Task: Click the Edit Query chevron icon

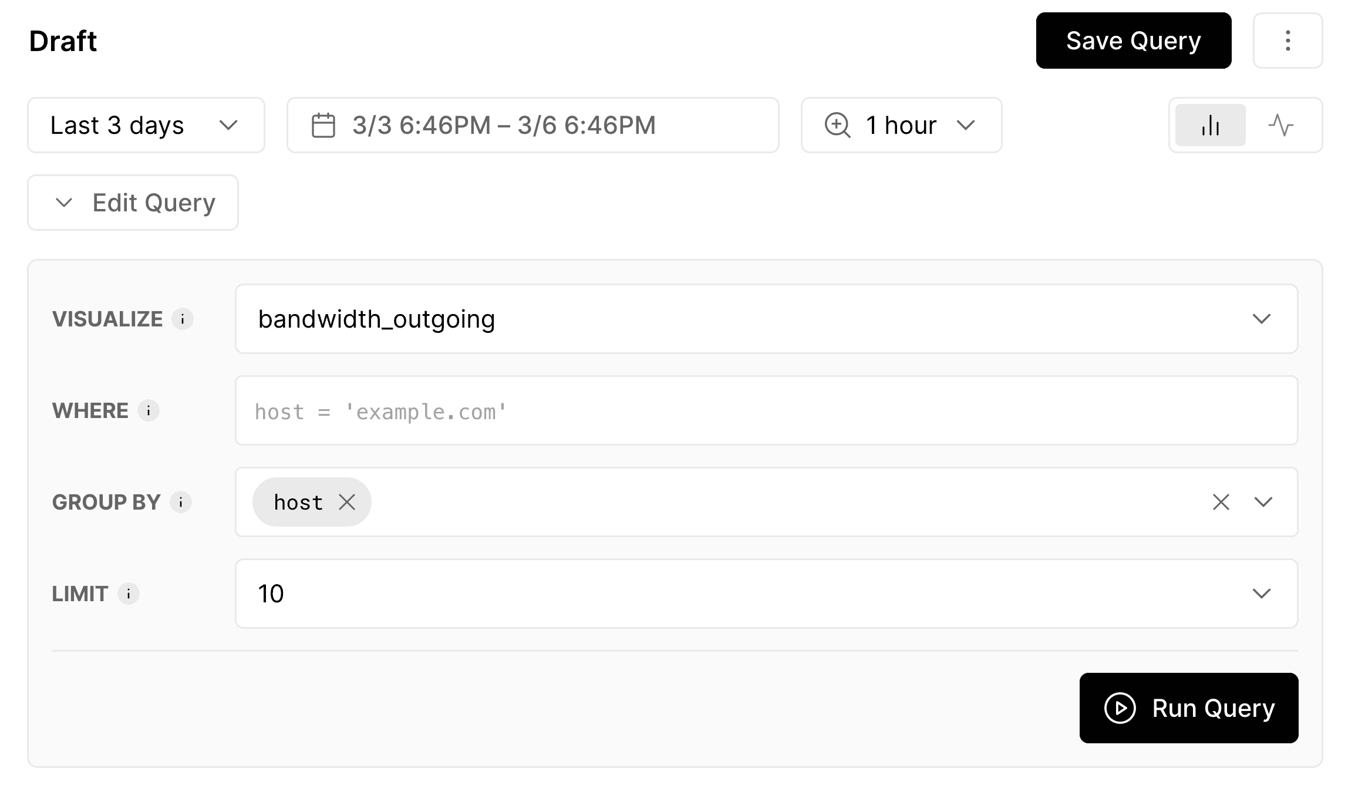Action: click(x=64, y=203)
